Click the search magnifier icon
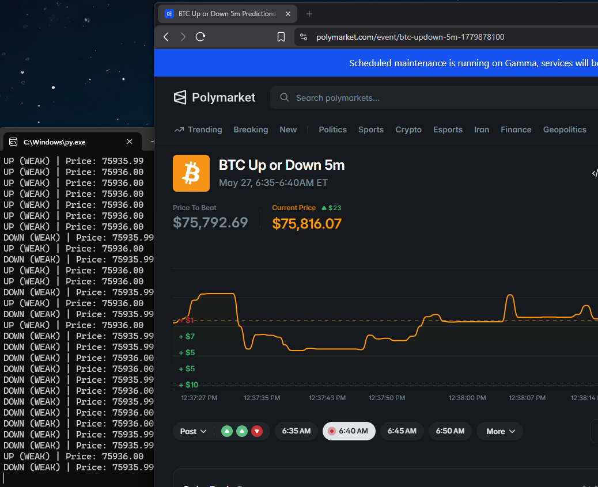The height and width of the screenshot is (487, 598). pyautogui.click(x=285, y=97)
